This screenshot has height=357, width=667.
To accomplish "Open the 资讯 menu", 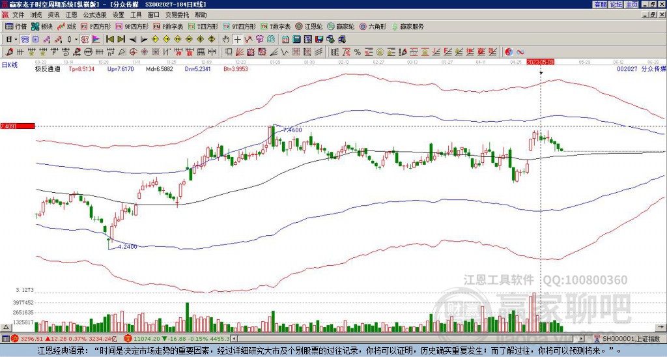I will point(53,15).
